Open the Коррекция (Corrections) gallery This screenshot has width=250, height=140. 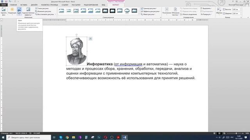pyautogui.click(x=12, y=11)
